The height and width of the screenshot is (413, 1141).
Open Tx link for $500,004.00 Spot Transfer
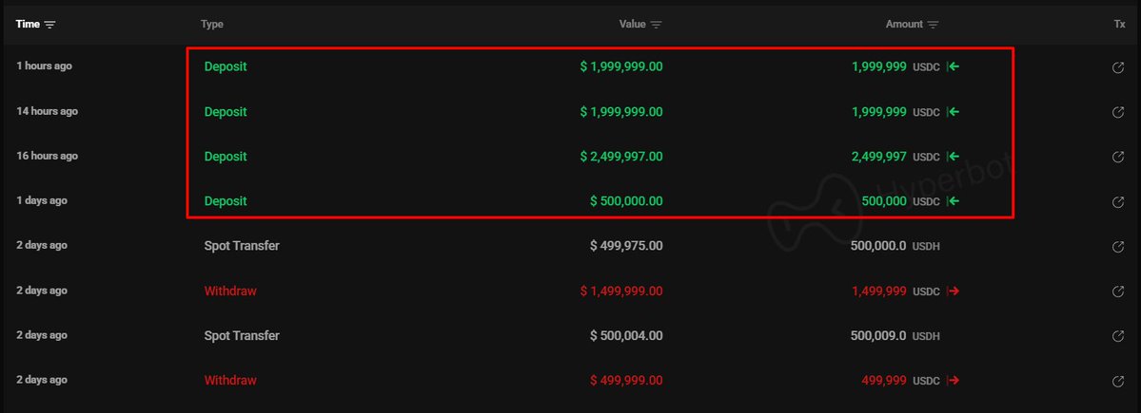[1118, 336]
